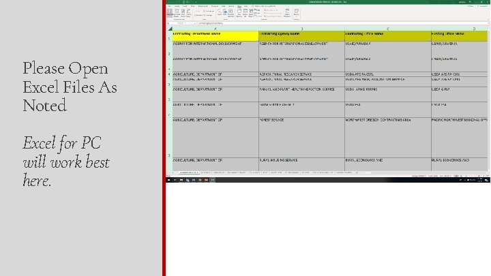Viewport: 491px width, 276px height.
Task: Click the Split window command
Action: 256,10
